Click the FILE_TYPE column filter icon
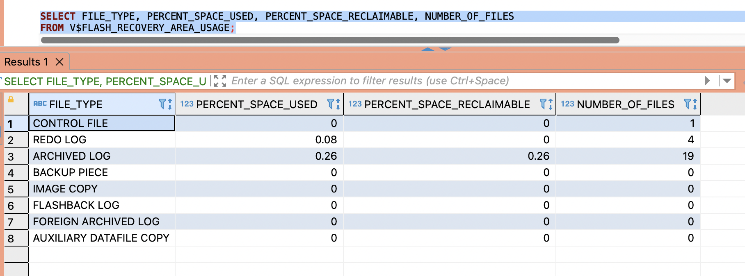The width and height of the screenshot is (745, 276). (x=163, y=104)
